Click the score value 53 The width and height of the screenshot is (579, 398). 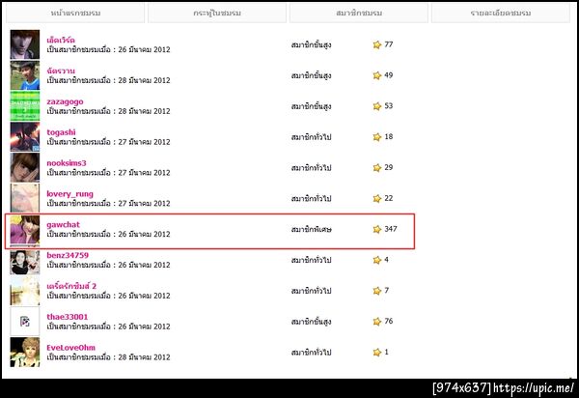point(389,106)
